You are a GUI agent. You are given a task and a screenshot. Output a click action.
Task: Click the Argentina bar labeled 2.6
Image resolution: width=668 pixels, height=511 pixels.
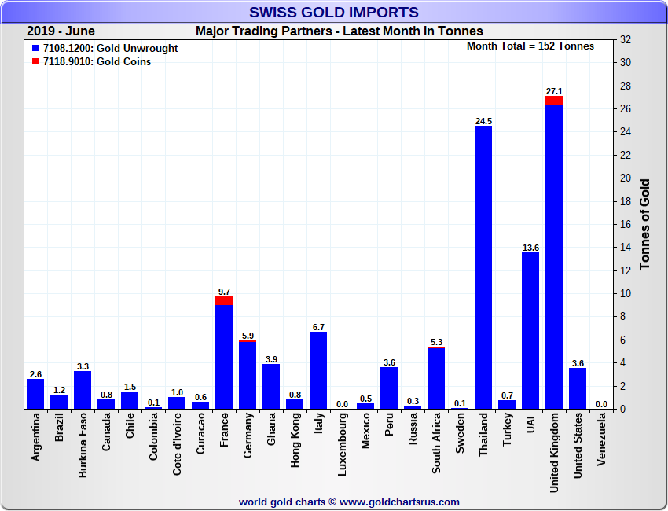point(35,394)
